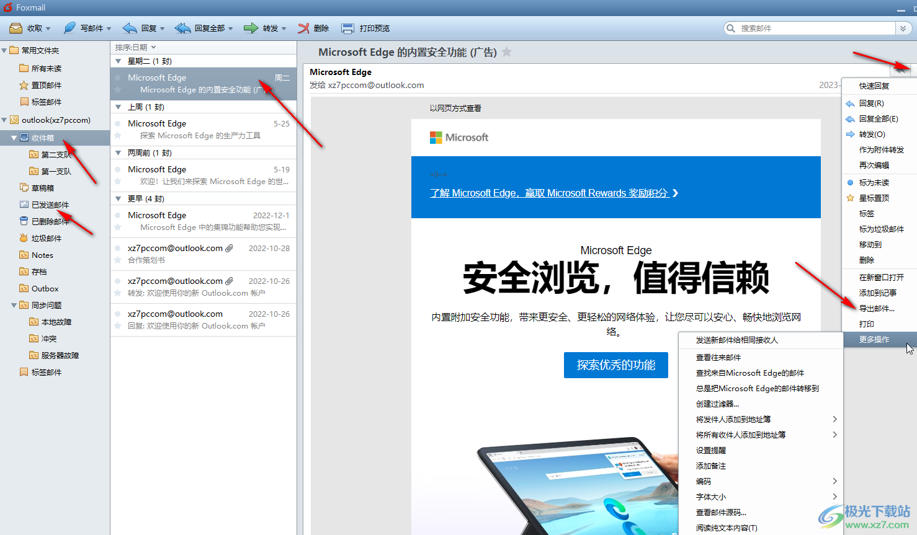
Task: Open the 服务器故障 folder
Action: click(60, 355)
